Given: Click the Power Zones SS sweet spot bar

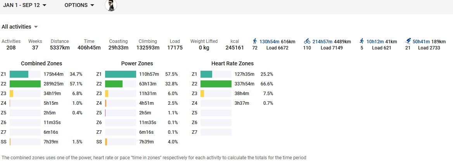Looking at the screenshot, I should (x=106, y=142).
